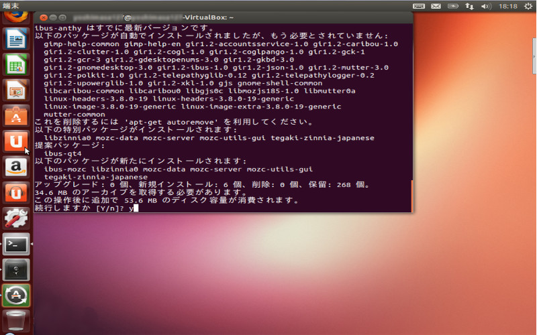Launch LibreOffice Calc spreadsheet icon
Image resolution: width=537 pixels, height=335 pixels.
(15, 64)
